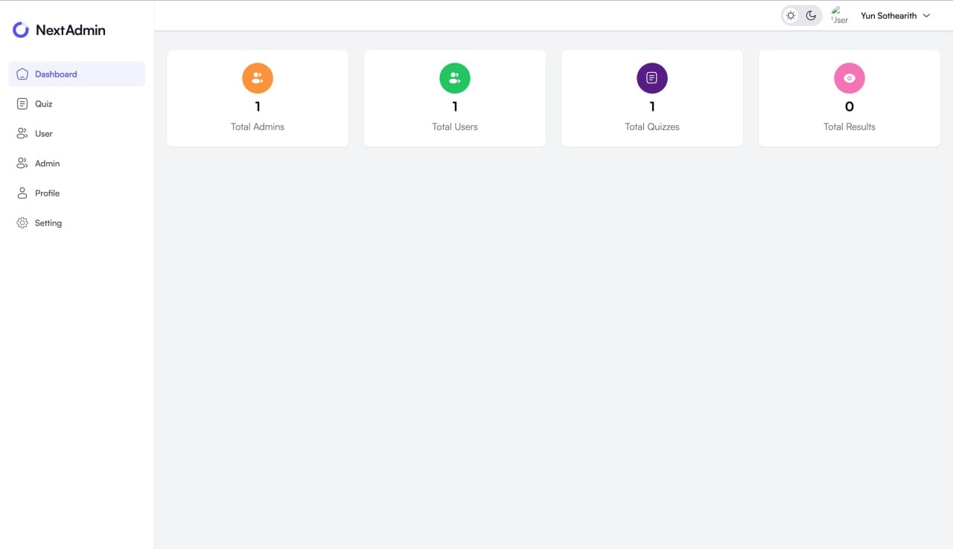
Task: Click the orange Total Admins icon
Action: coord(258,78)
